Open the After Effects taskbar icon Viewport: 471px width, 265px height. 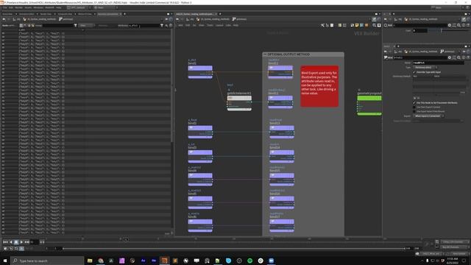[x=143, y=261]
